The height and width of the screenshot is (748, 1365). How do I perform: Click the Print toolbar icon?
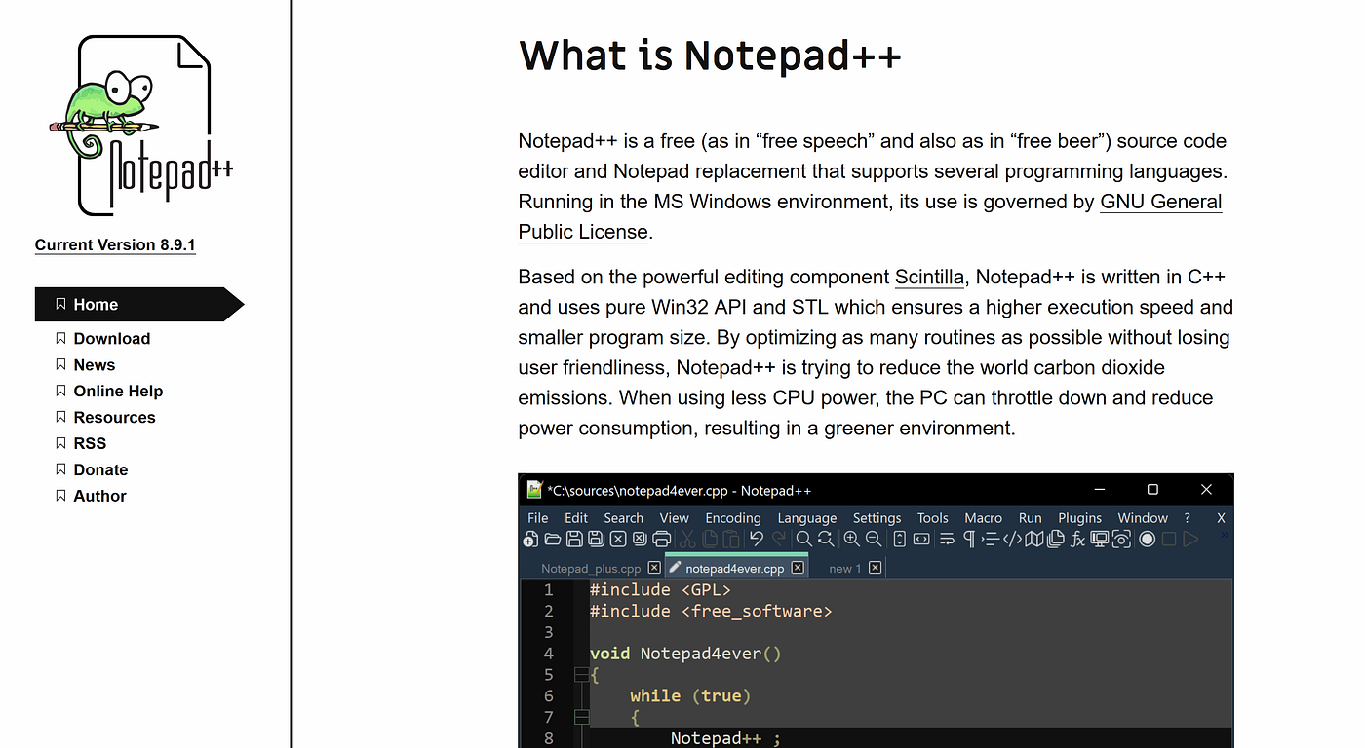661,539
